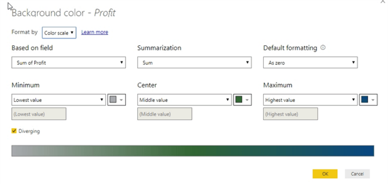Pick the gray Minimum color swatch
388x184 pixels.
tap(113, 100)
